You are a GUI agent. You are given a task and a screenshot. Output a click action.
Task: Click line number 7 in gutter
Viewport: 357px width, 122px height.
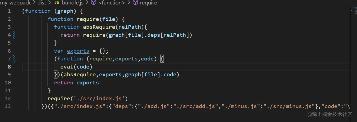click(9, 59)
